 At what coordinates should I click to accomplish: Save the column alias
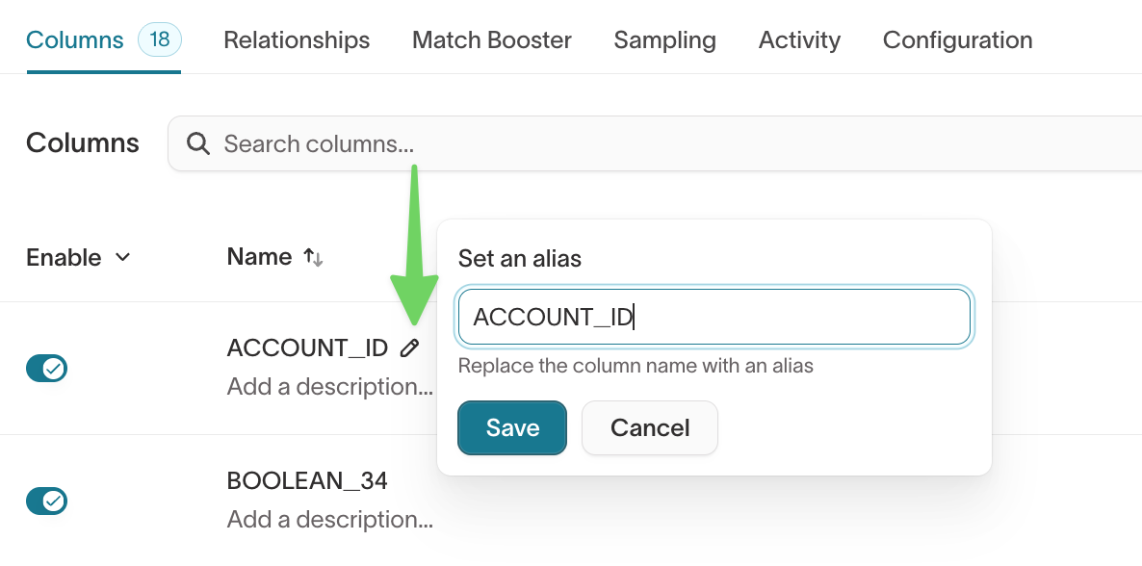click(x=512, y=427)
